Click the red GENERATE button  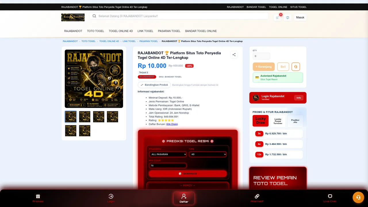click(x=188, y=174)
